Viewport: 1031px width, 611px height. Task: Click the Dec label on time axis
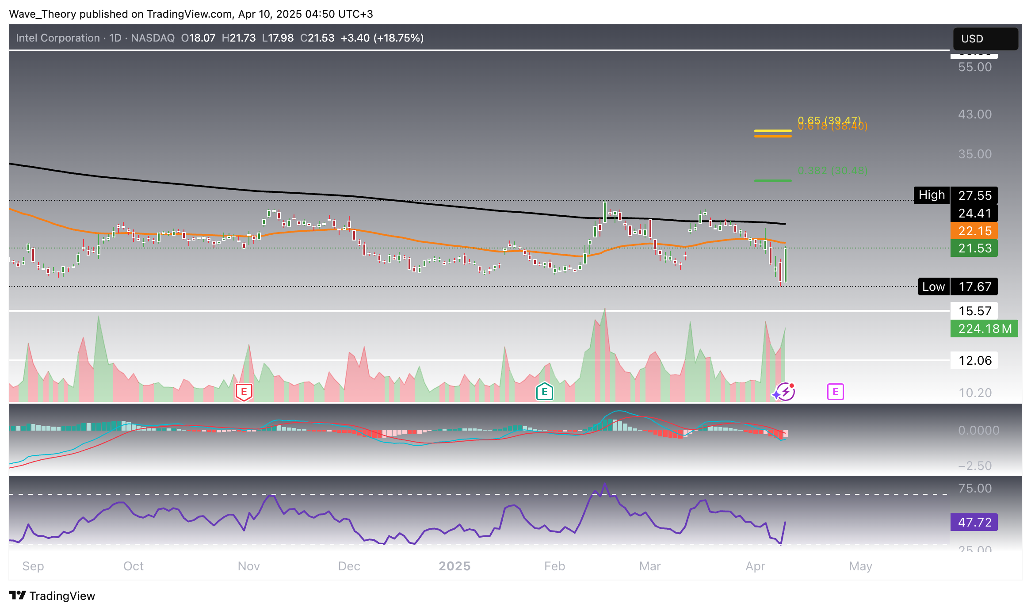(349, 566)
